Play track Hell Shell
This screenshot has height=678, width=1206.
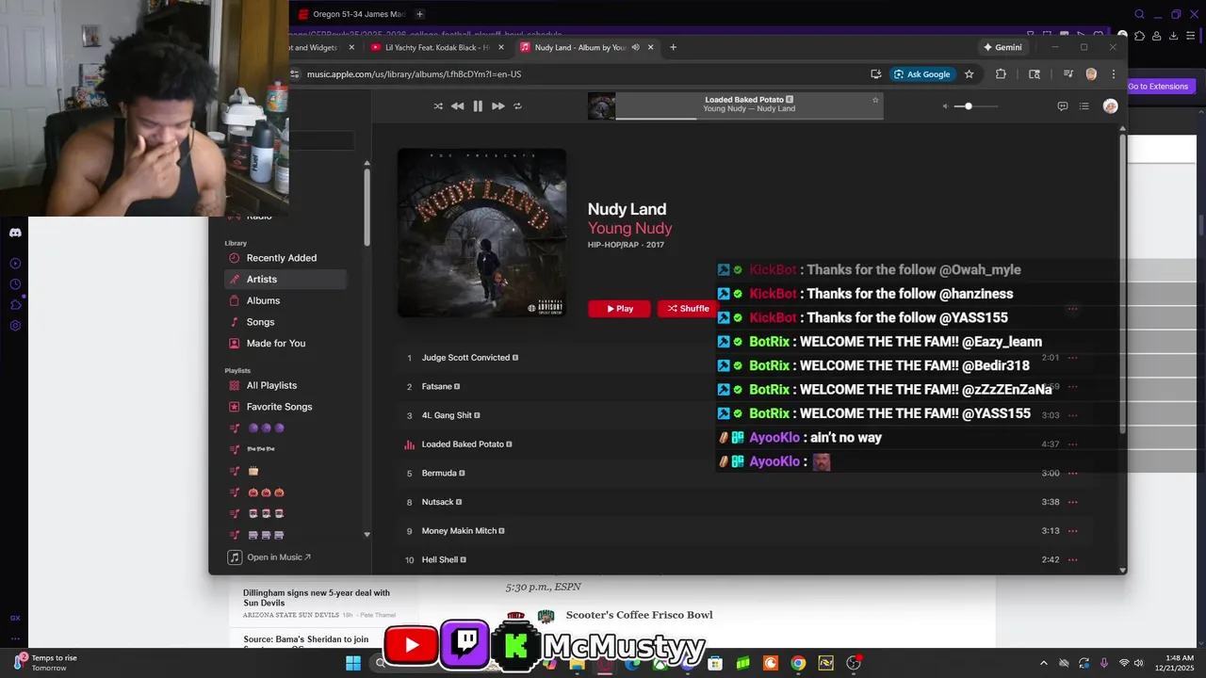[440, 559]
